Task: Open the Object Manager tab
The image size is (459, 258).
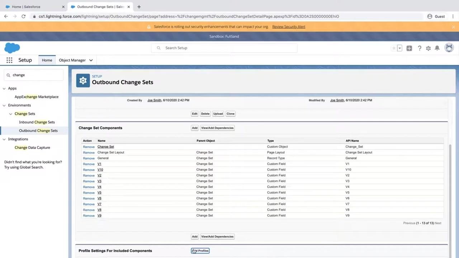Action: (72, 60)
